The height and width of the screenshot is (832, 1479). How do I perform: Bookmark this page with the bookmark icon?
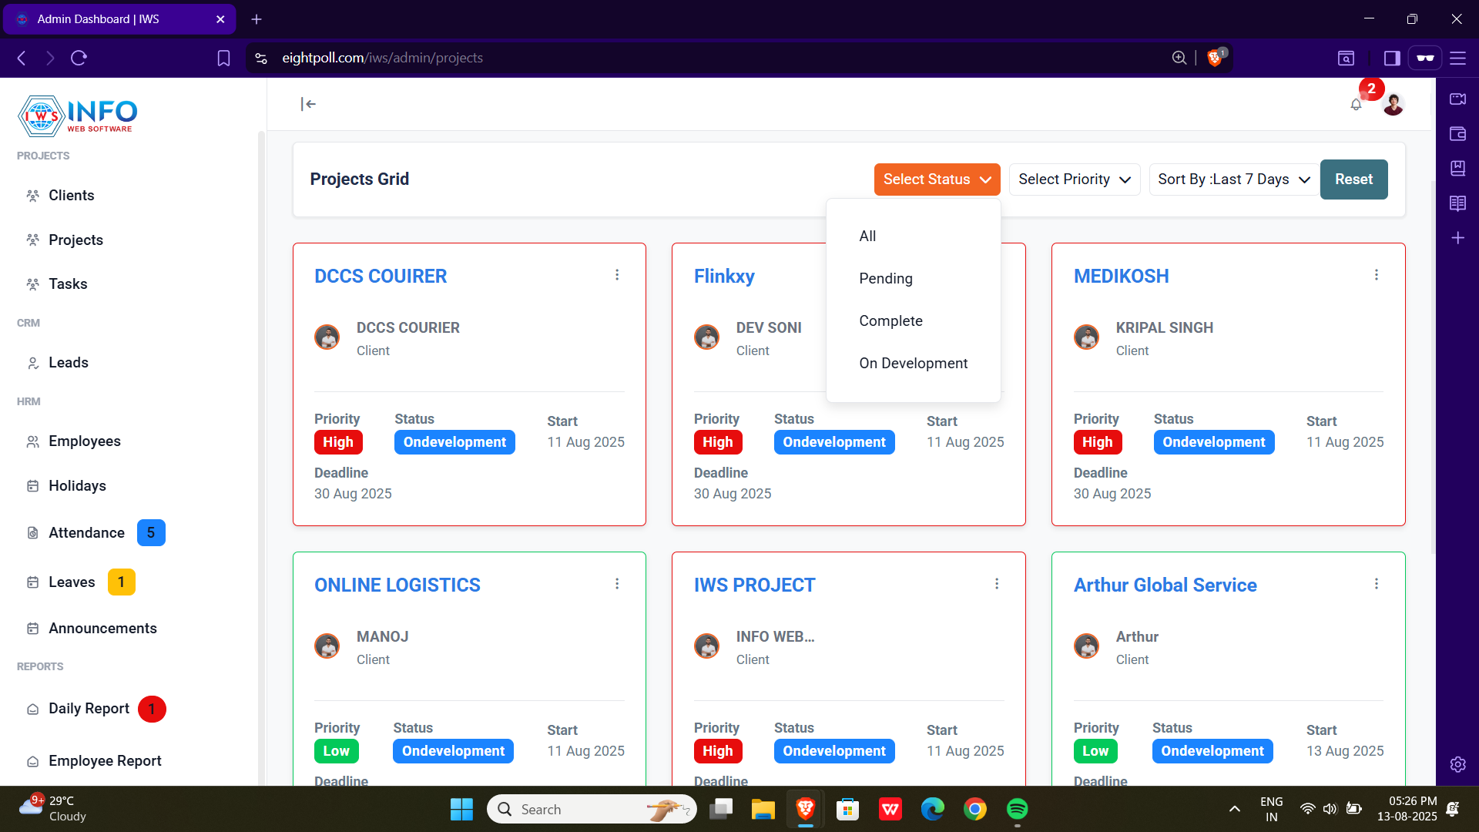[223, 58]
